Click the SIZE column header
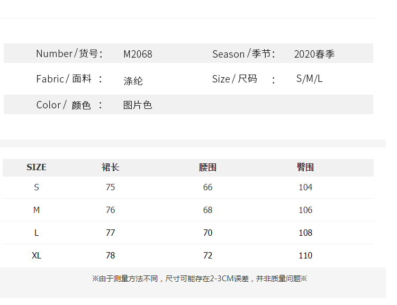The image size is (397, 305). [37, 167]
